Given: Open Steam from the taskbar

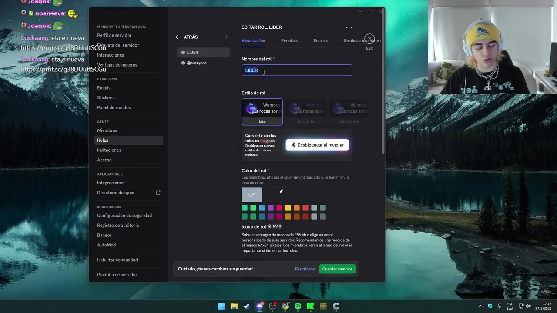Looking at the screenshot, I should tap(246, 306).
